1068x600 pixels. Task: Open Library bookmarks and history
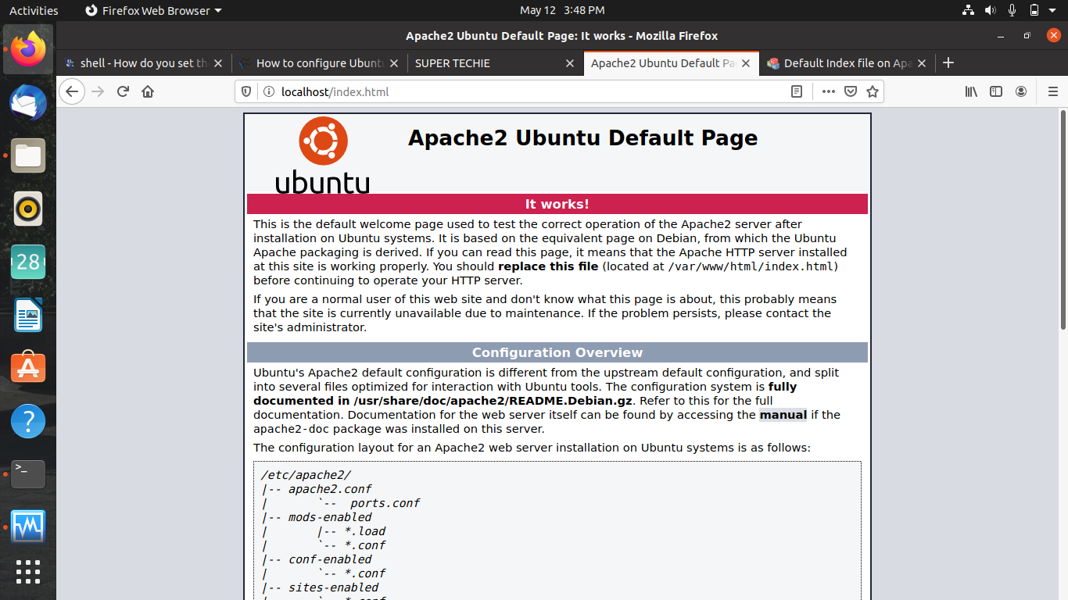pos(971,91)
